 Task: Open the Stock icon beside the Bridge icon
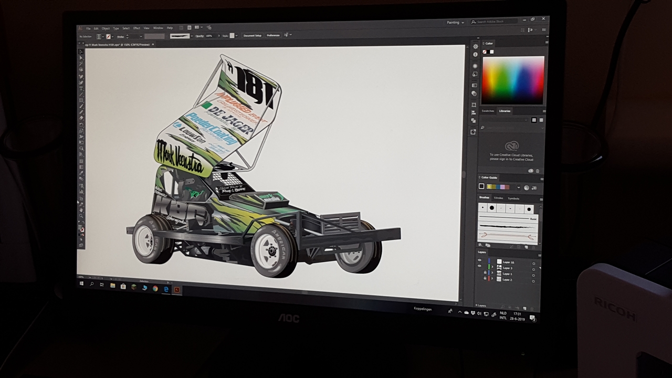(x=190, y=28)
